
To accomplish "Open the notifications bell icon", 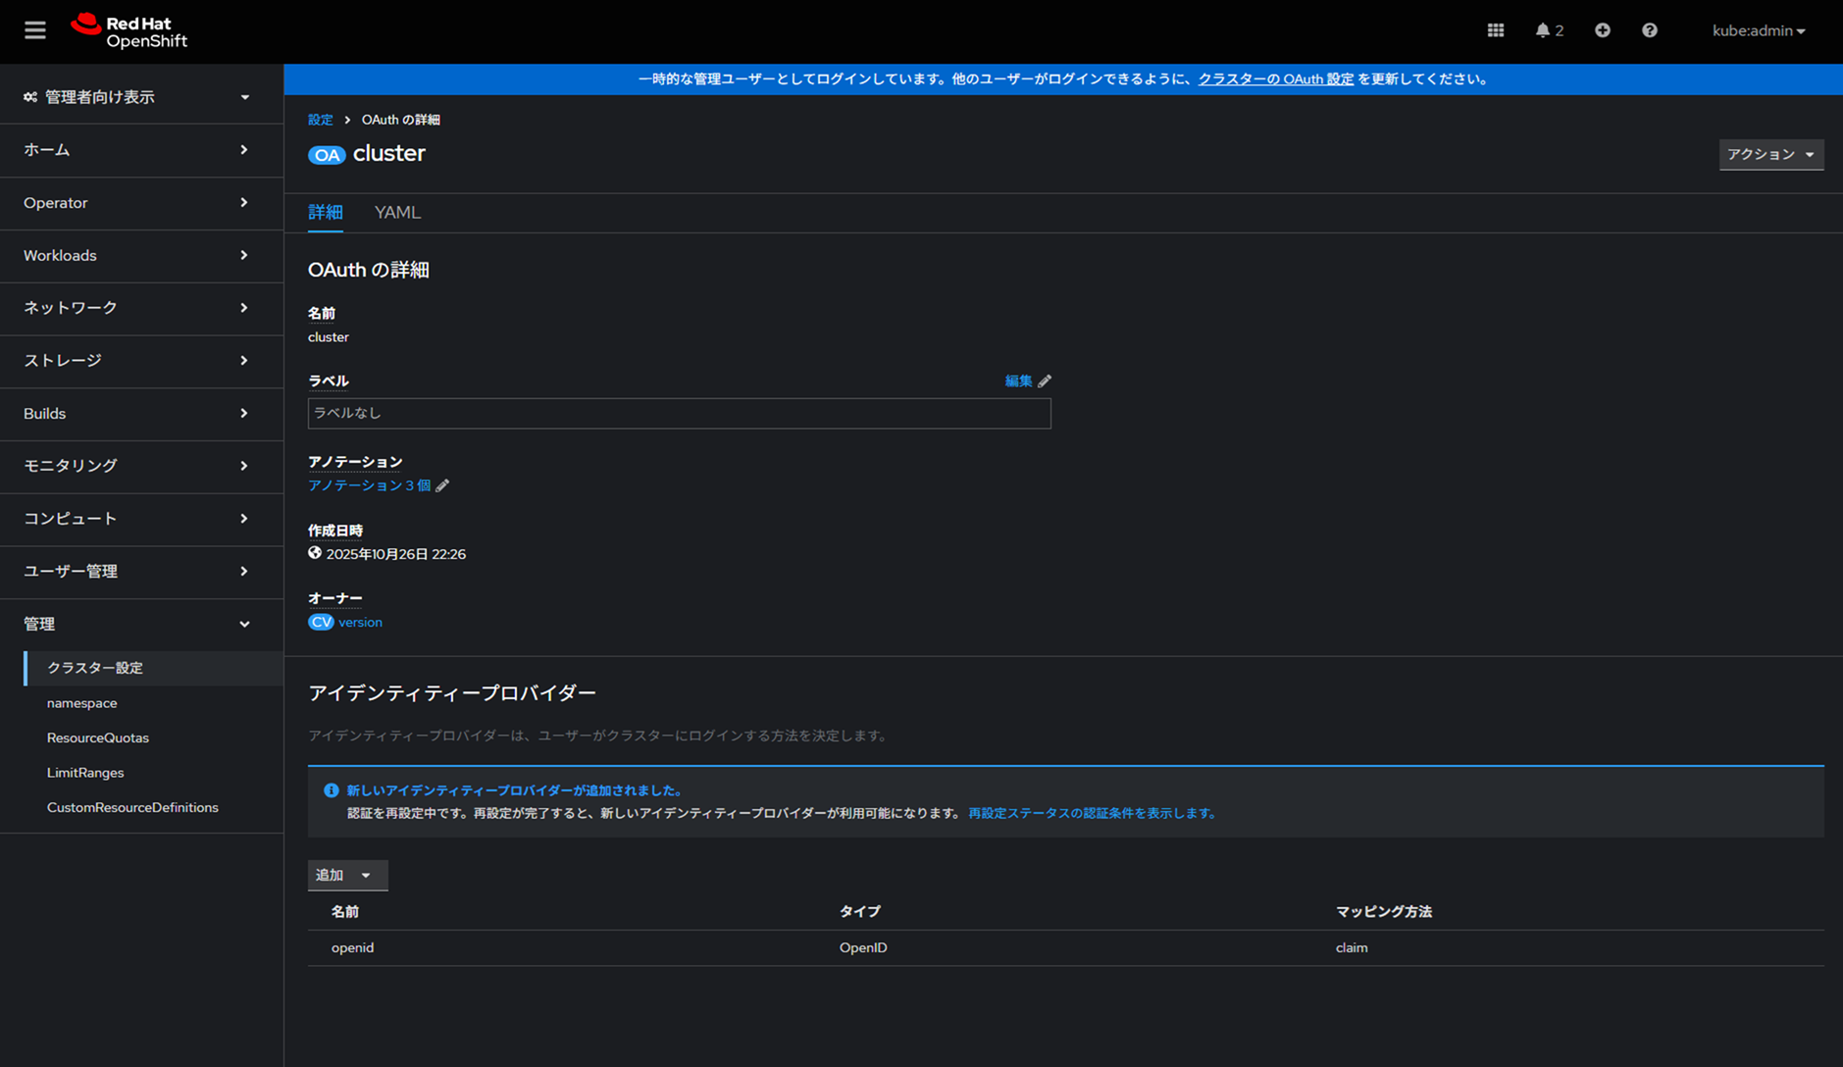I will [x=1543, y=30].
